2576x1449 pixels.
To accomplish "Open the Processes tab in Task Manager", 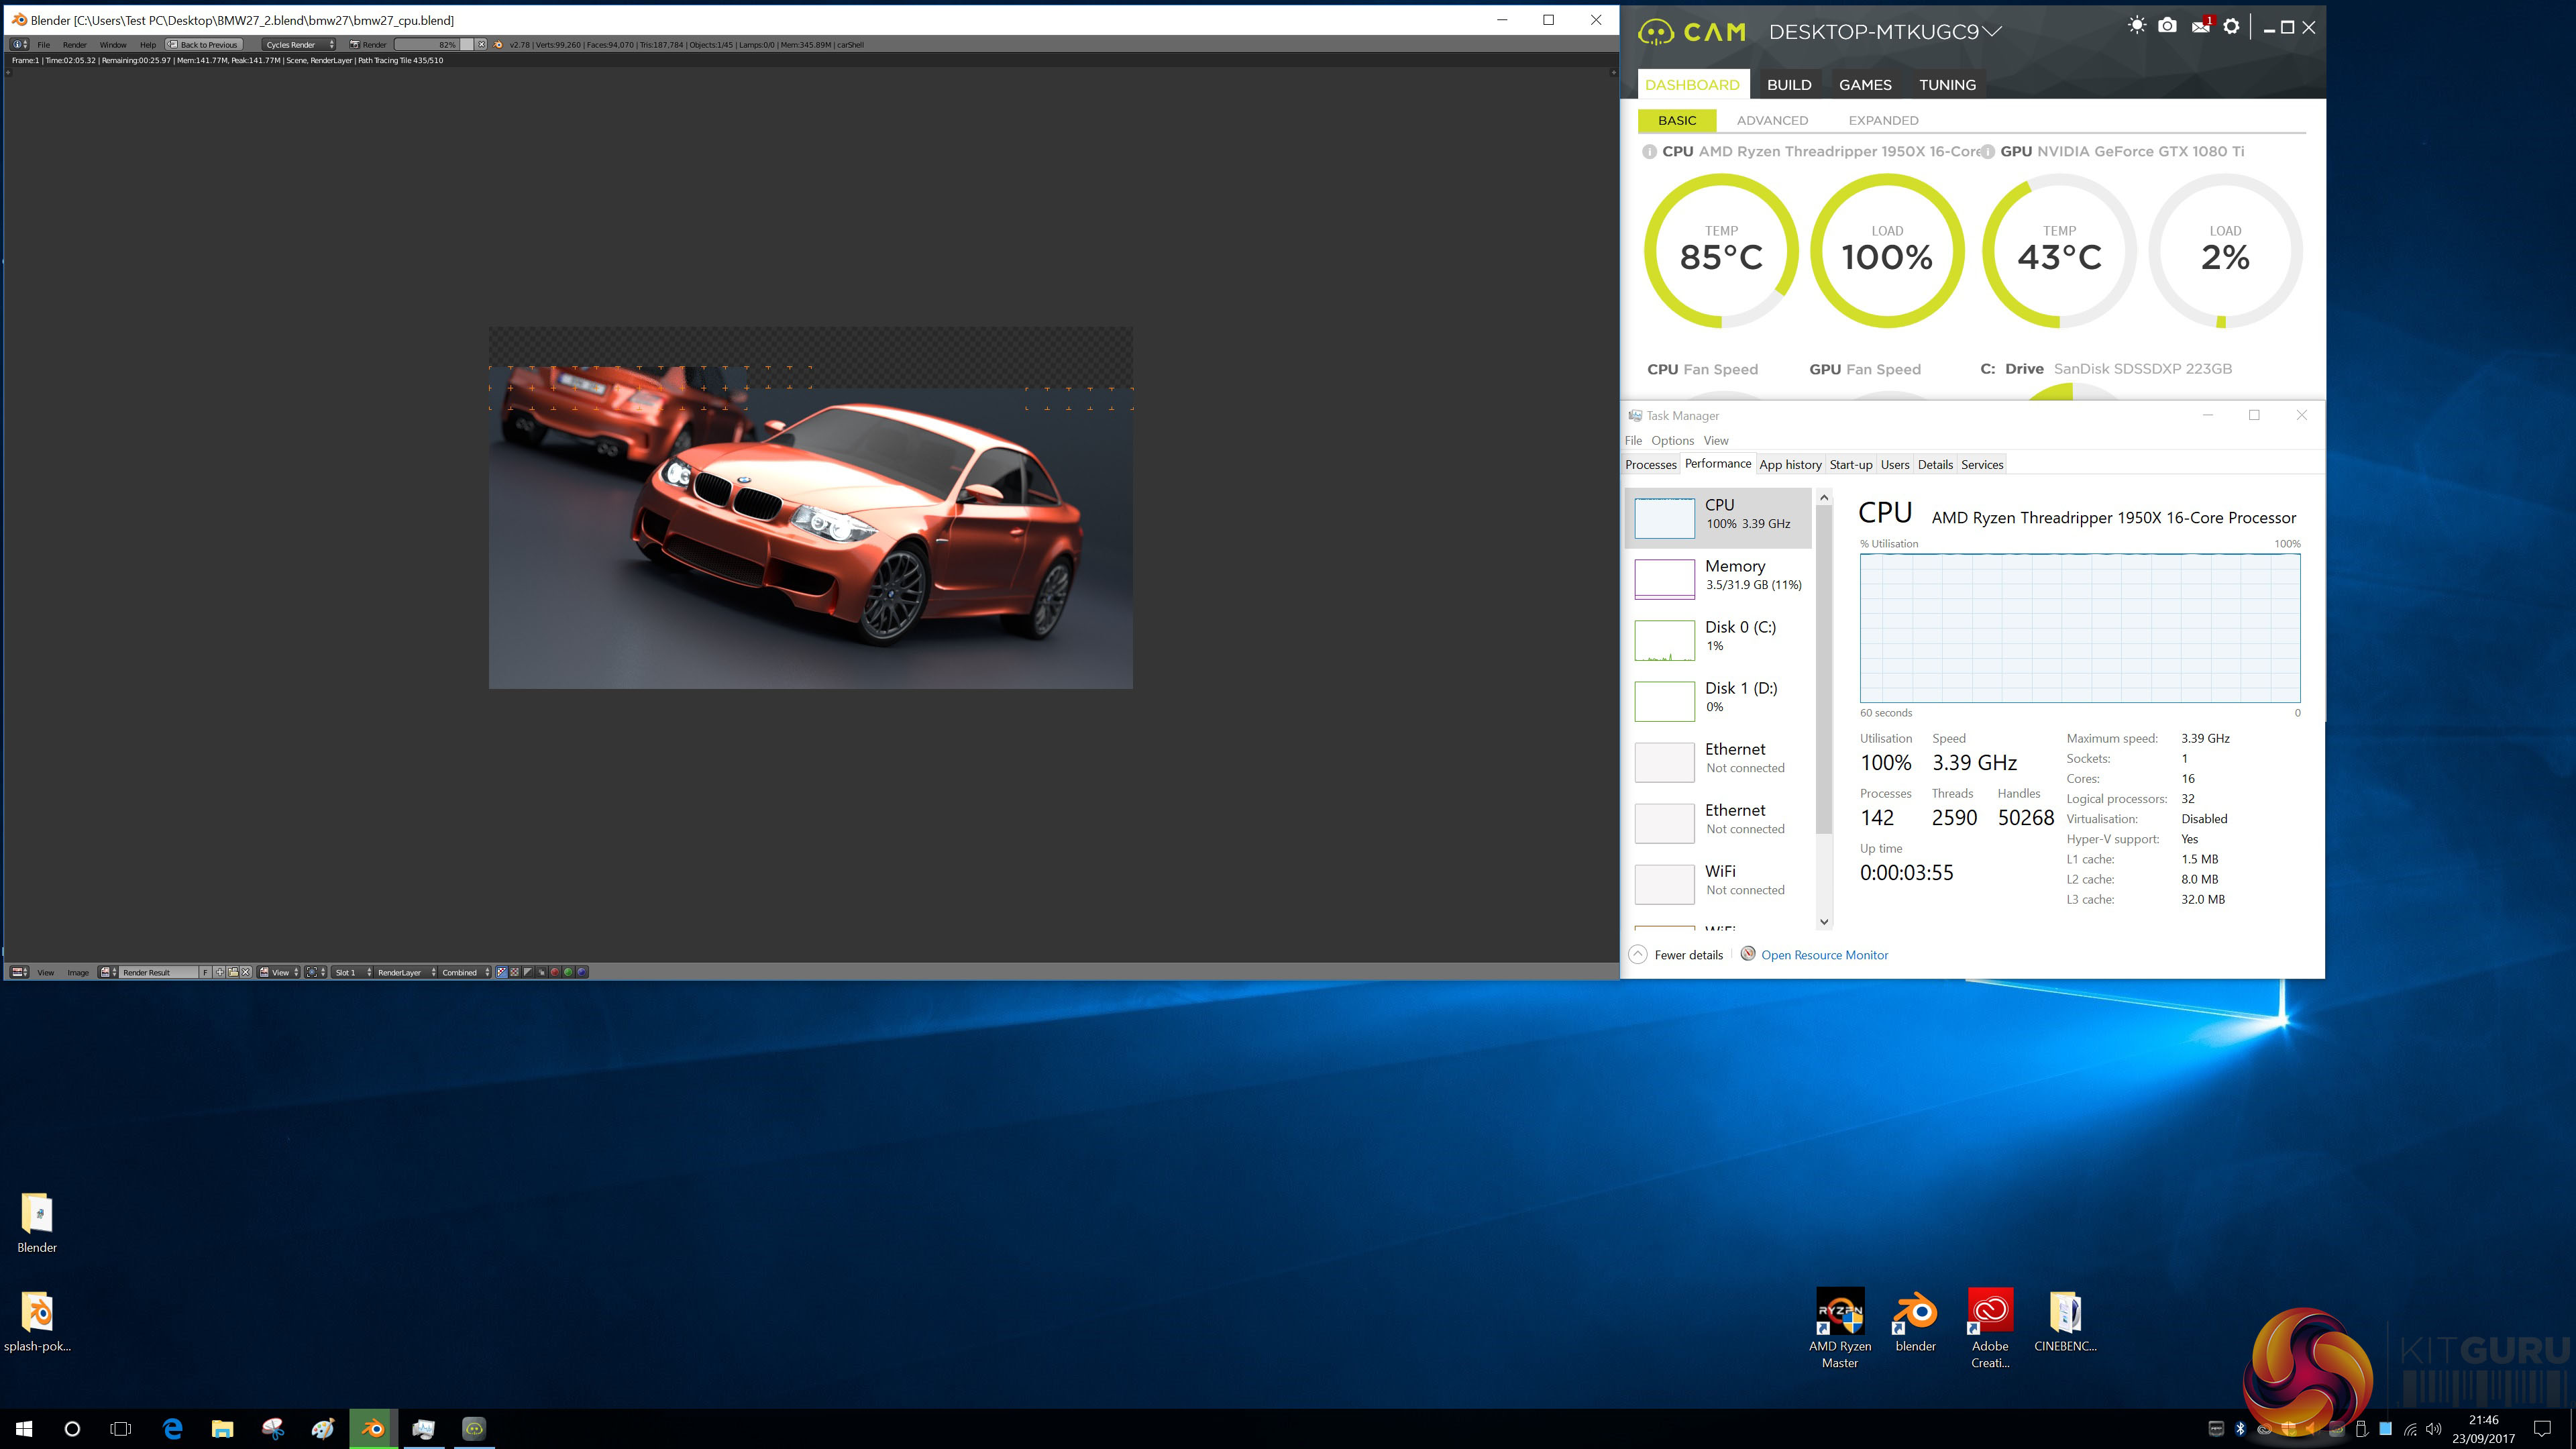I will click(1650, 464).
